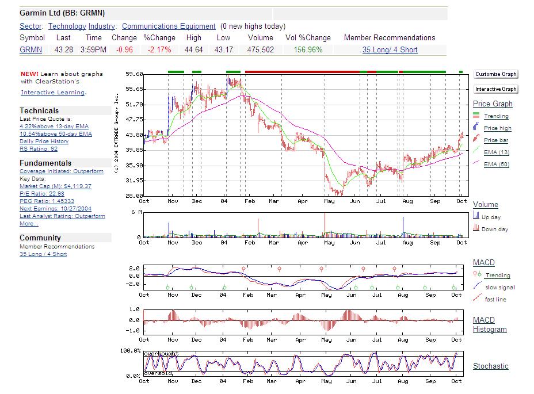Screen dimensions: 534x394
Task: Expand the More... fundamentals link
Action: (x=29, y=224)
